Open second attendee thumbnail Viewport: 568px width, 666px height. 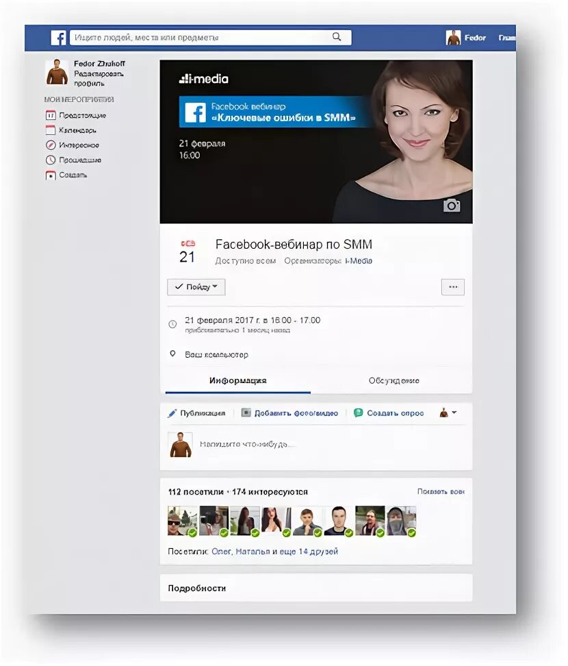214,521
